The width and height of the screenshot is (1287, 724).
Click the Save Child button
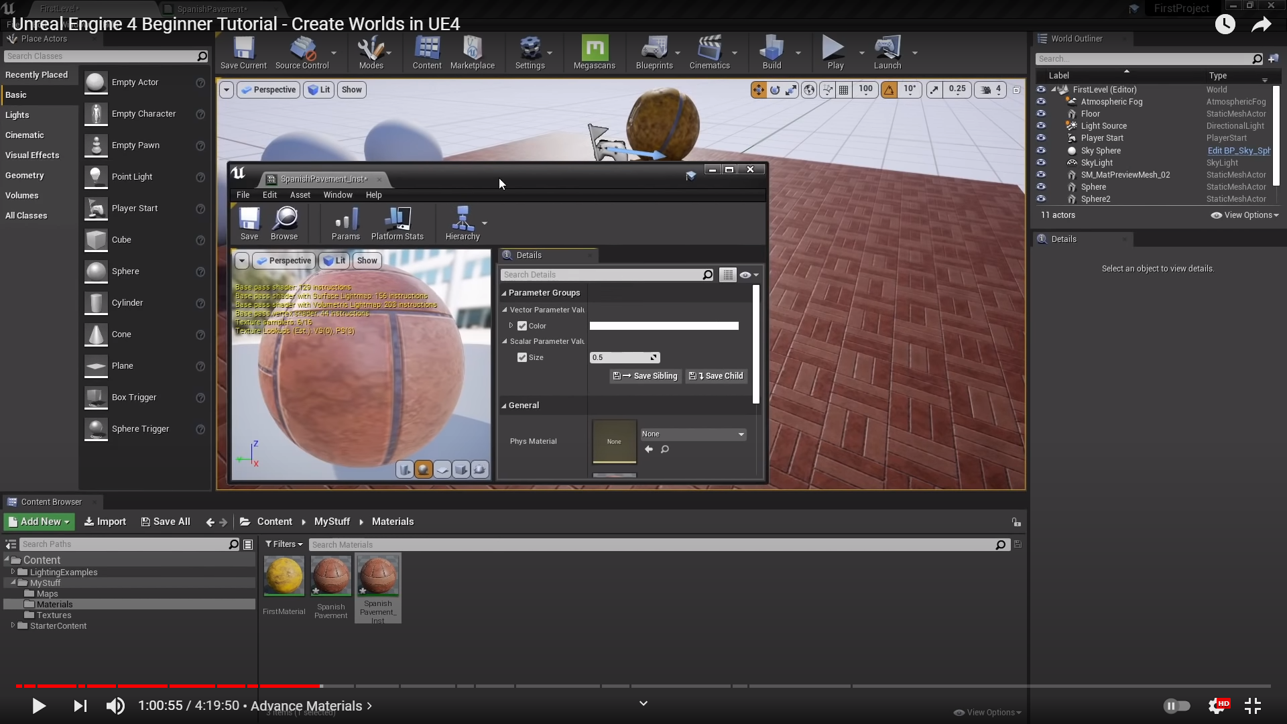(717, 376)
